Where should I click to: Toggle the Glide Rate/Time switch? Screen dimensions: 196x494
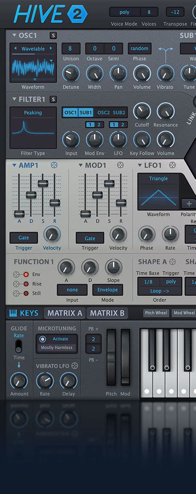[19, 346]
